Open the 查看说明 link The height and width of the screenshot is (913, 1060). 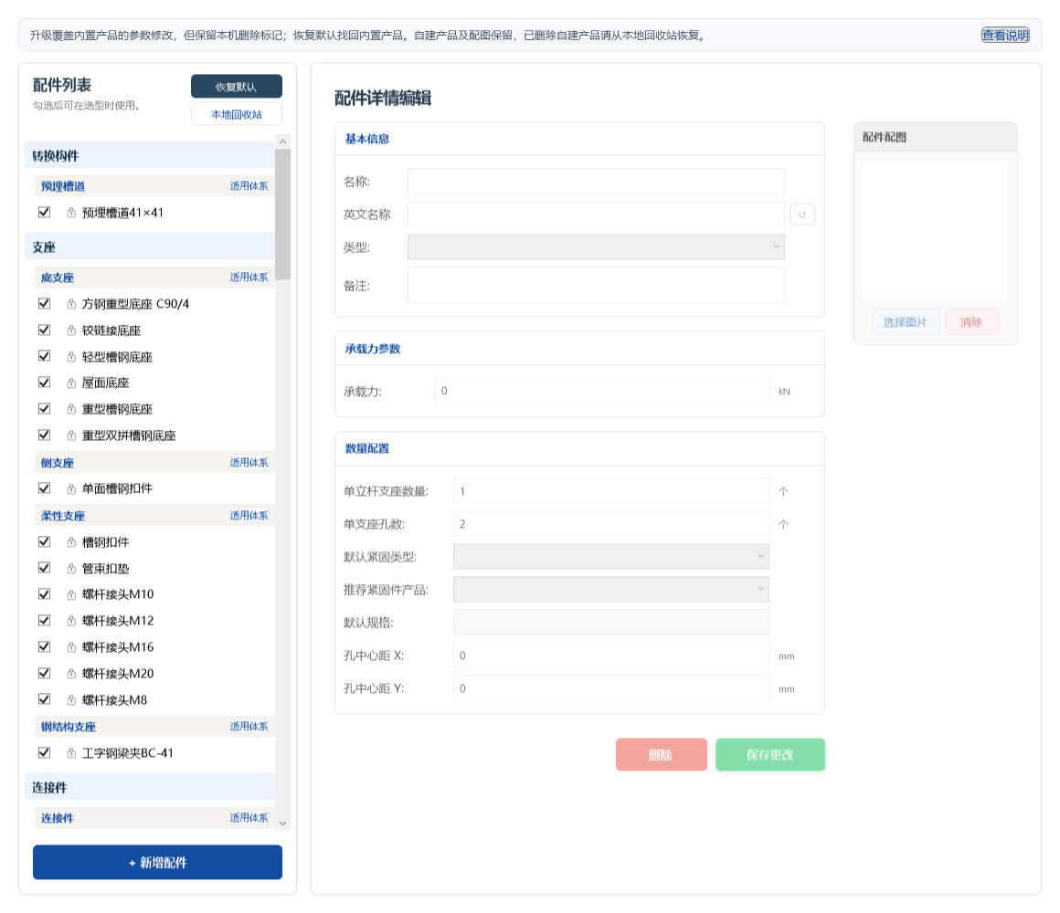pos(1005,35)
